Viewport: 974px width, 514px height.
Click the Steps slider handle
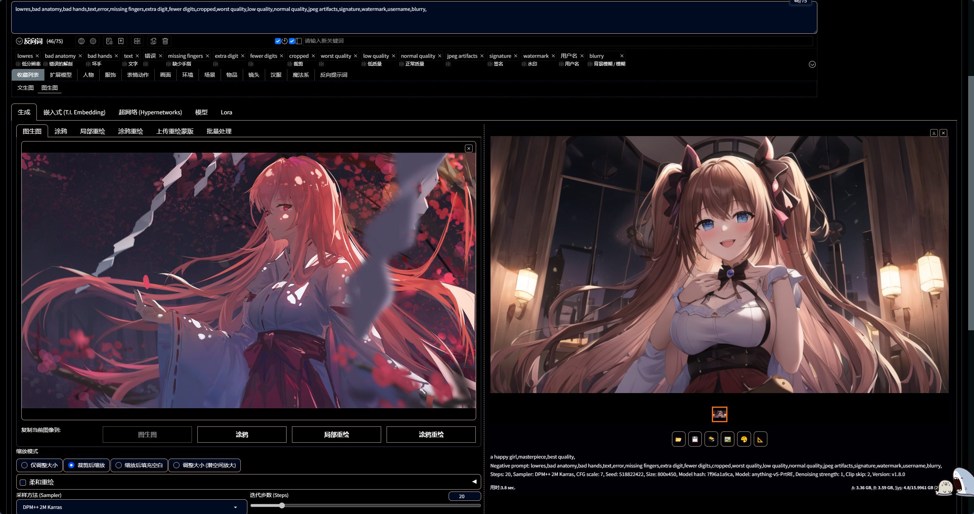pos(282,505)
